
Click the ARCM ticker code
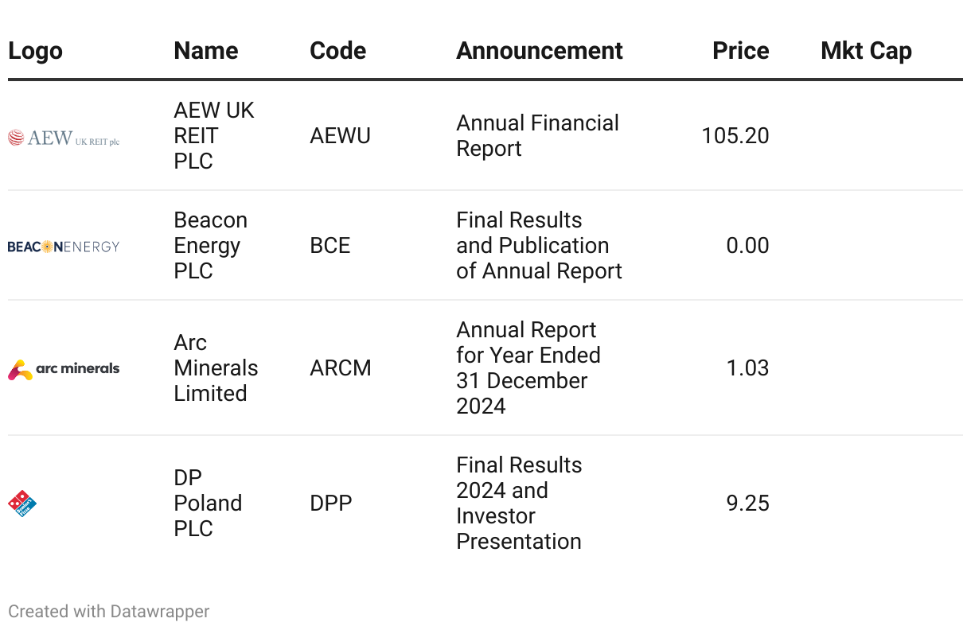pos(340,368)
